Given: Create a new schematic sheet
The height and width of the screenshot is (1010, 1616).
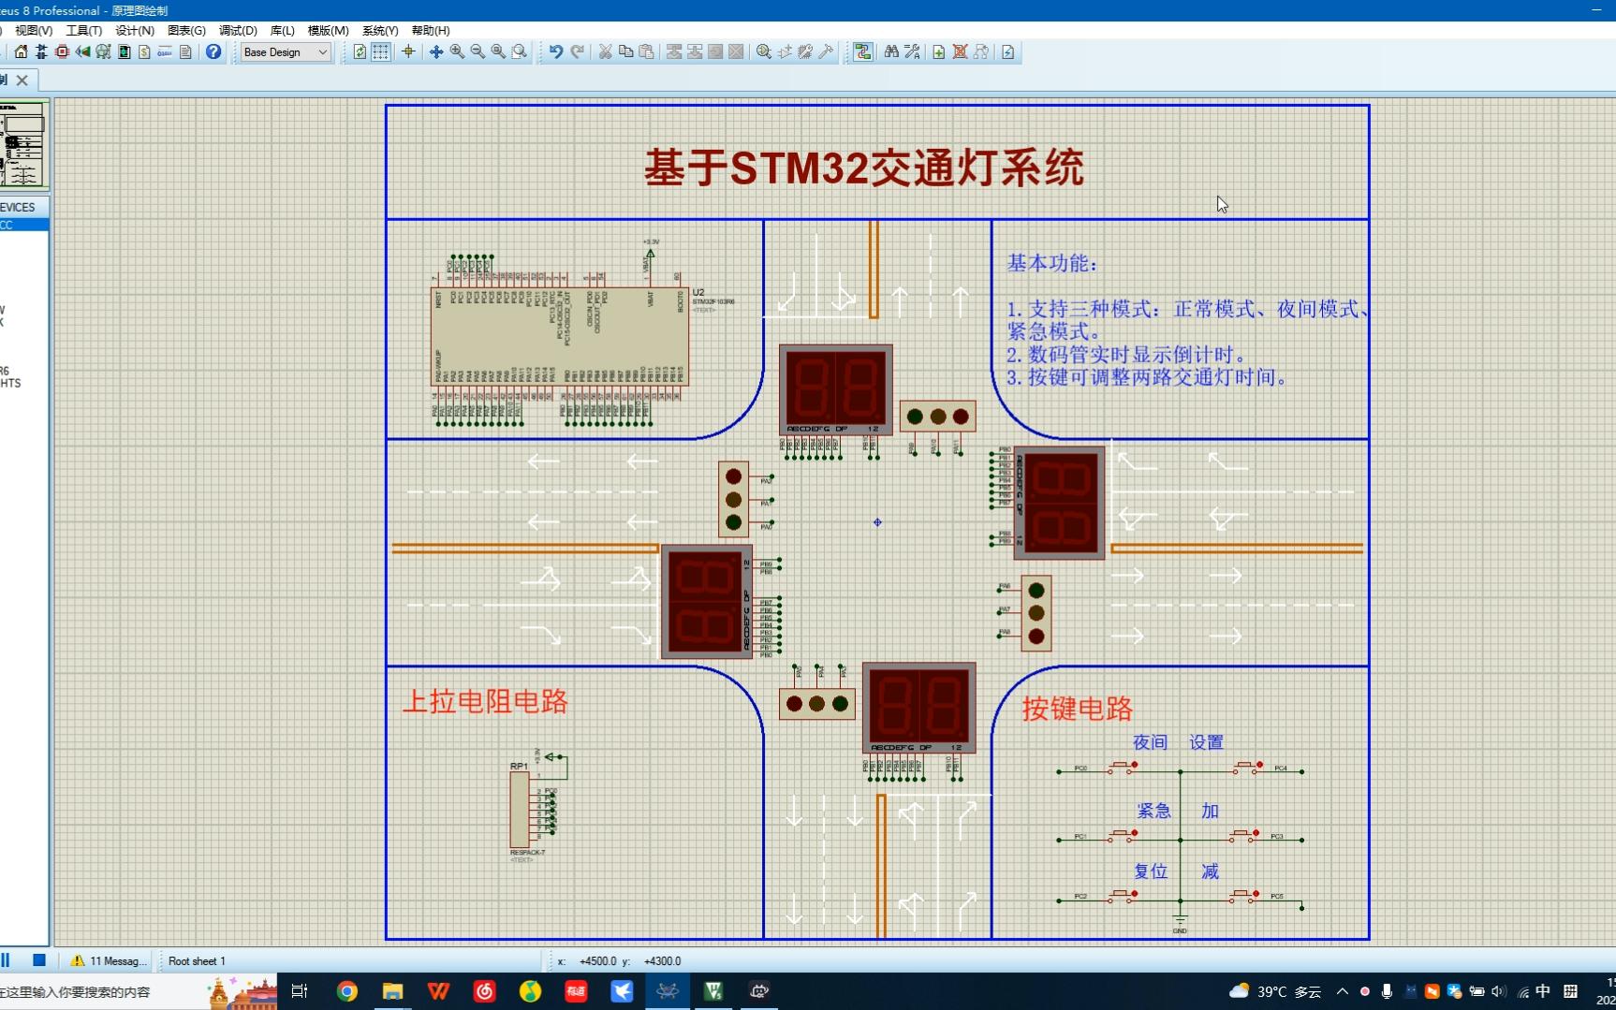Looking at the screenshot, I should 939,52.
